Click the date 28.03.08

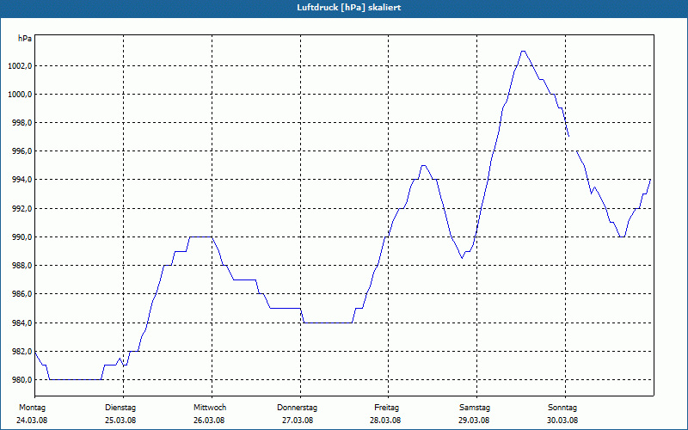[385, 421]
